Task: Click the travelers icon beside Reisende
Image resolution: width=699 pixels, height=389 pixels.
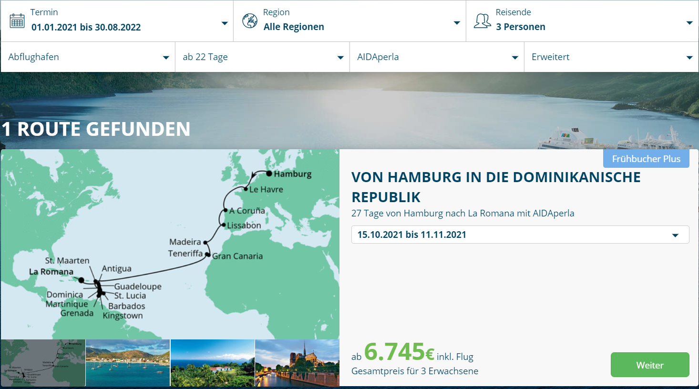Action: click(482, 20)
